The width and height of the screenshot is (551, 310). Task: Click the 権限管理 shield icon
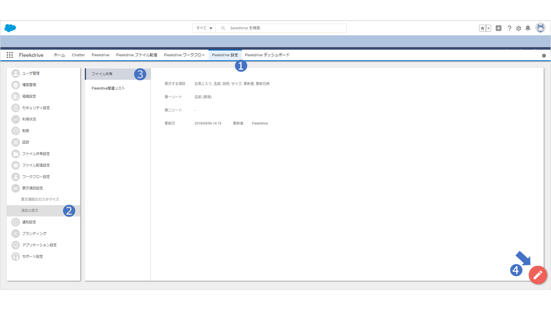point(15,85)
